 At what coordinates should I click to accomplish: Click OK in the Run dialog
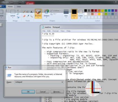point(28,92)
